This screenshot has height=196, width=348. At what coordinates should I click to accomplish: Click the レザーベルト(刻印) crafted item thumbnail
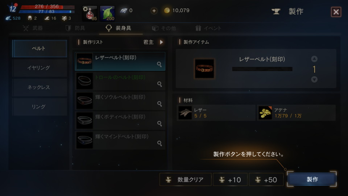204,69
